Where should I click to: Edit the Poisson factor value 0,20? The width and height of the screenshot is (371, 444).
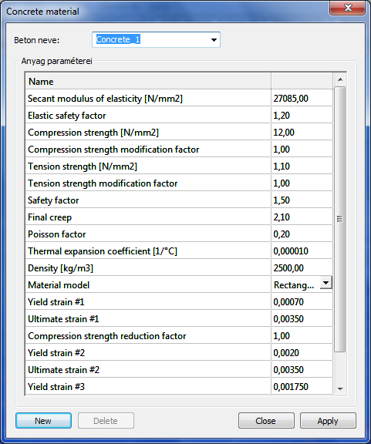pos(302,234)
